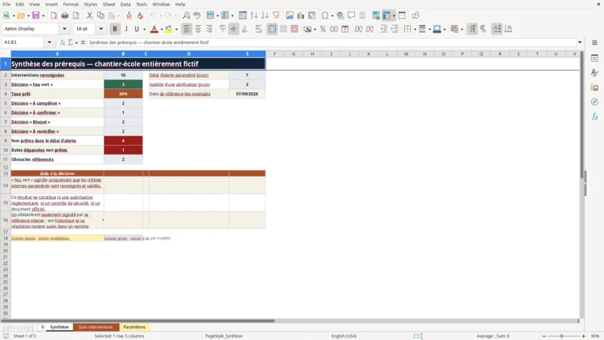Cut the selection with the scissors icon
Screen dimensions: 604x340
(x=90, y=15)
